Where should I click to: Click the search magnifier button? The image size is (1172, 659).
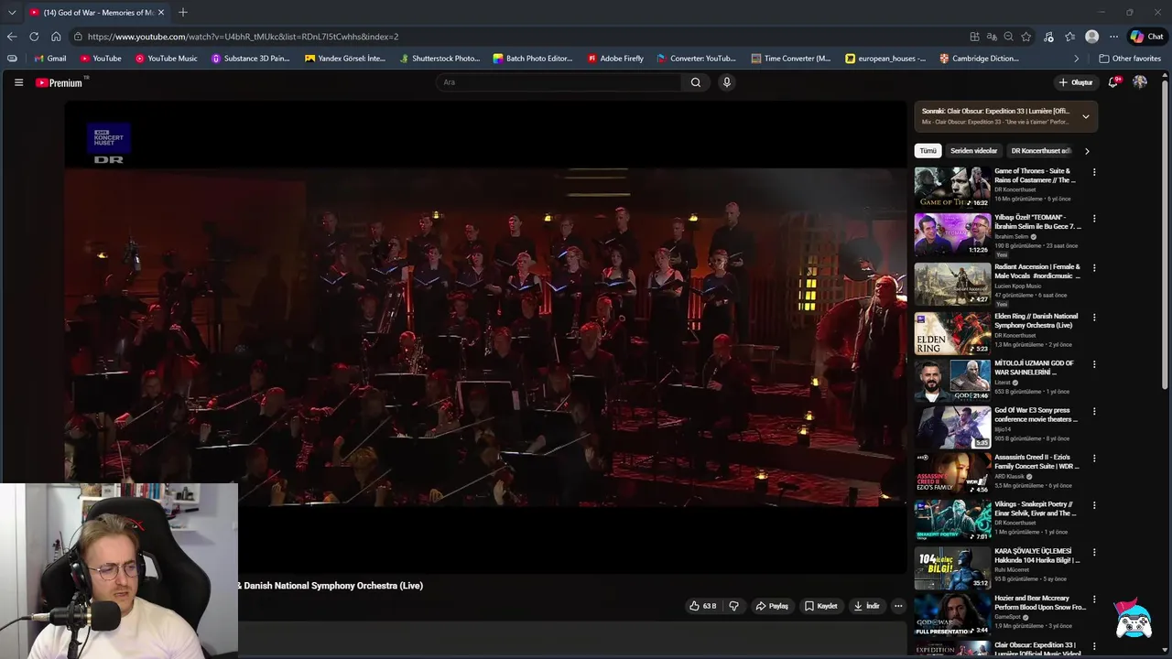click(x=696, y=82)
